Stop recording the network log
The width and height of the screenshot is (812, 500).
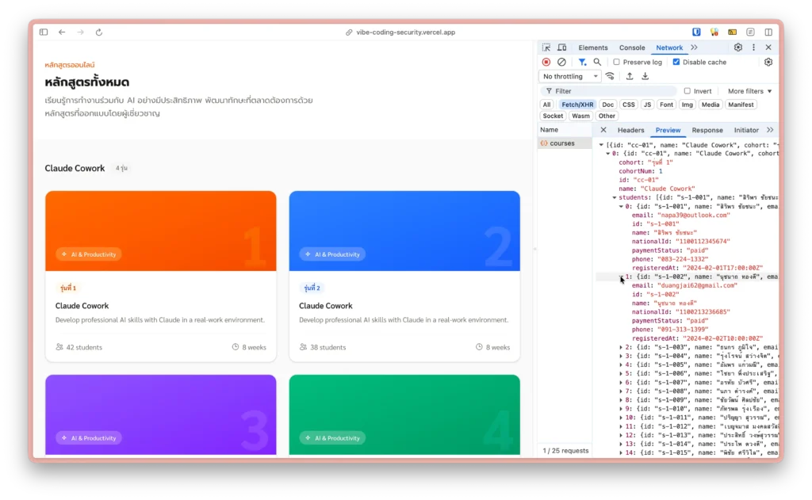546,62
